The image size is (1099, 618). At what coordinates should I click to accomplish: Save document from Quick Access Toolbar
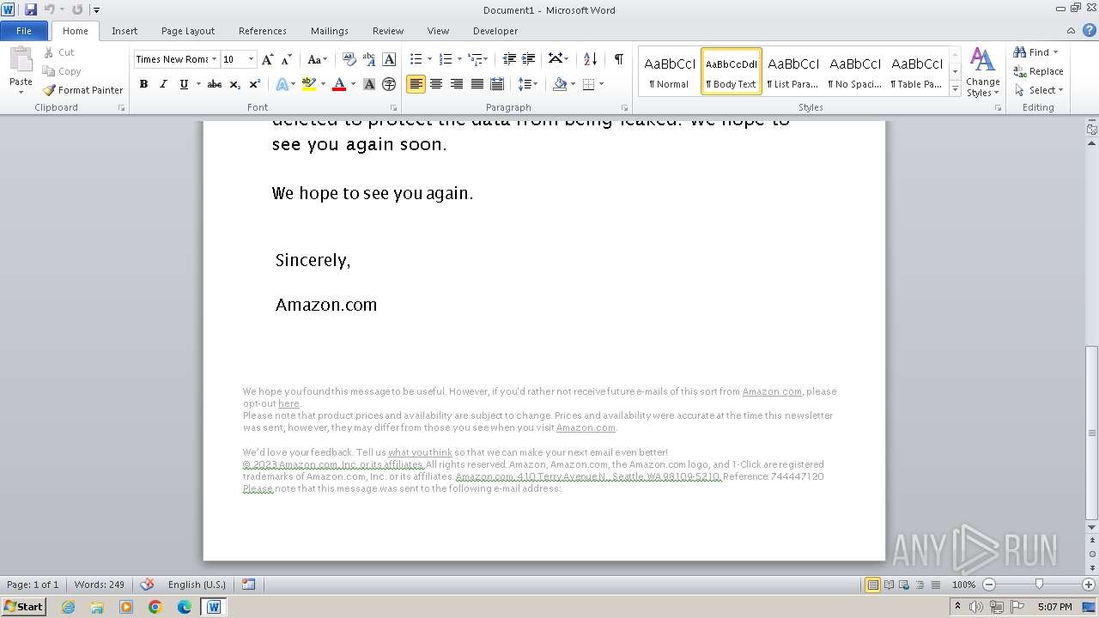(31, 9)
